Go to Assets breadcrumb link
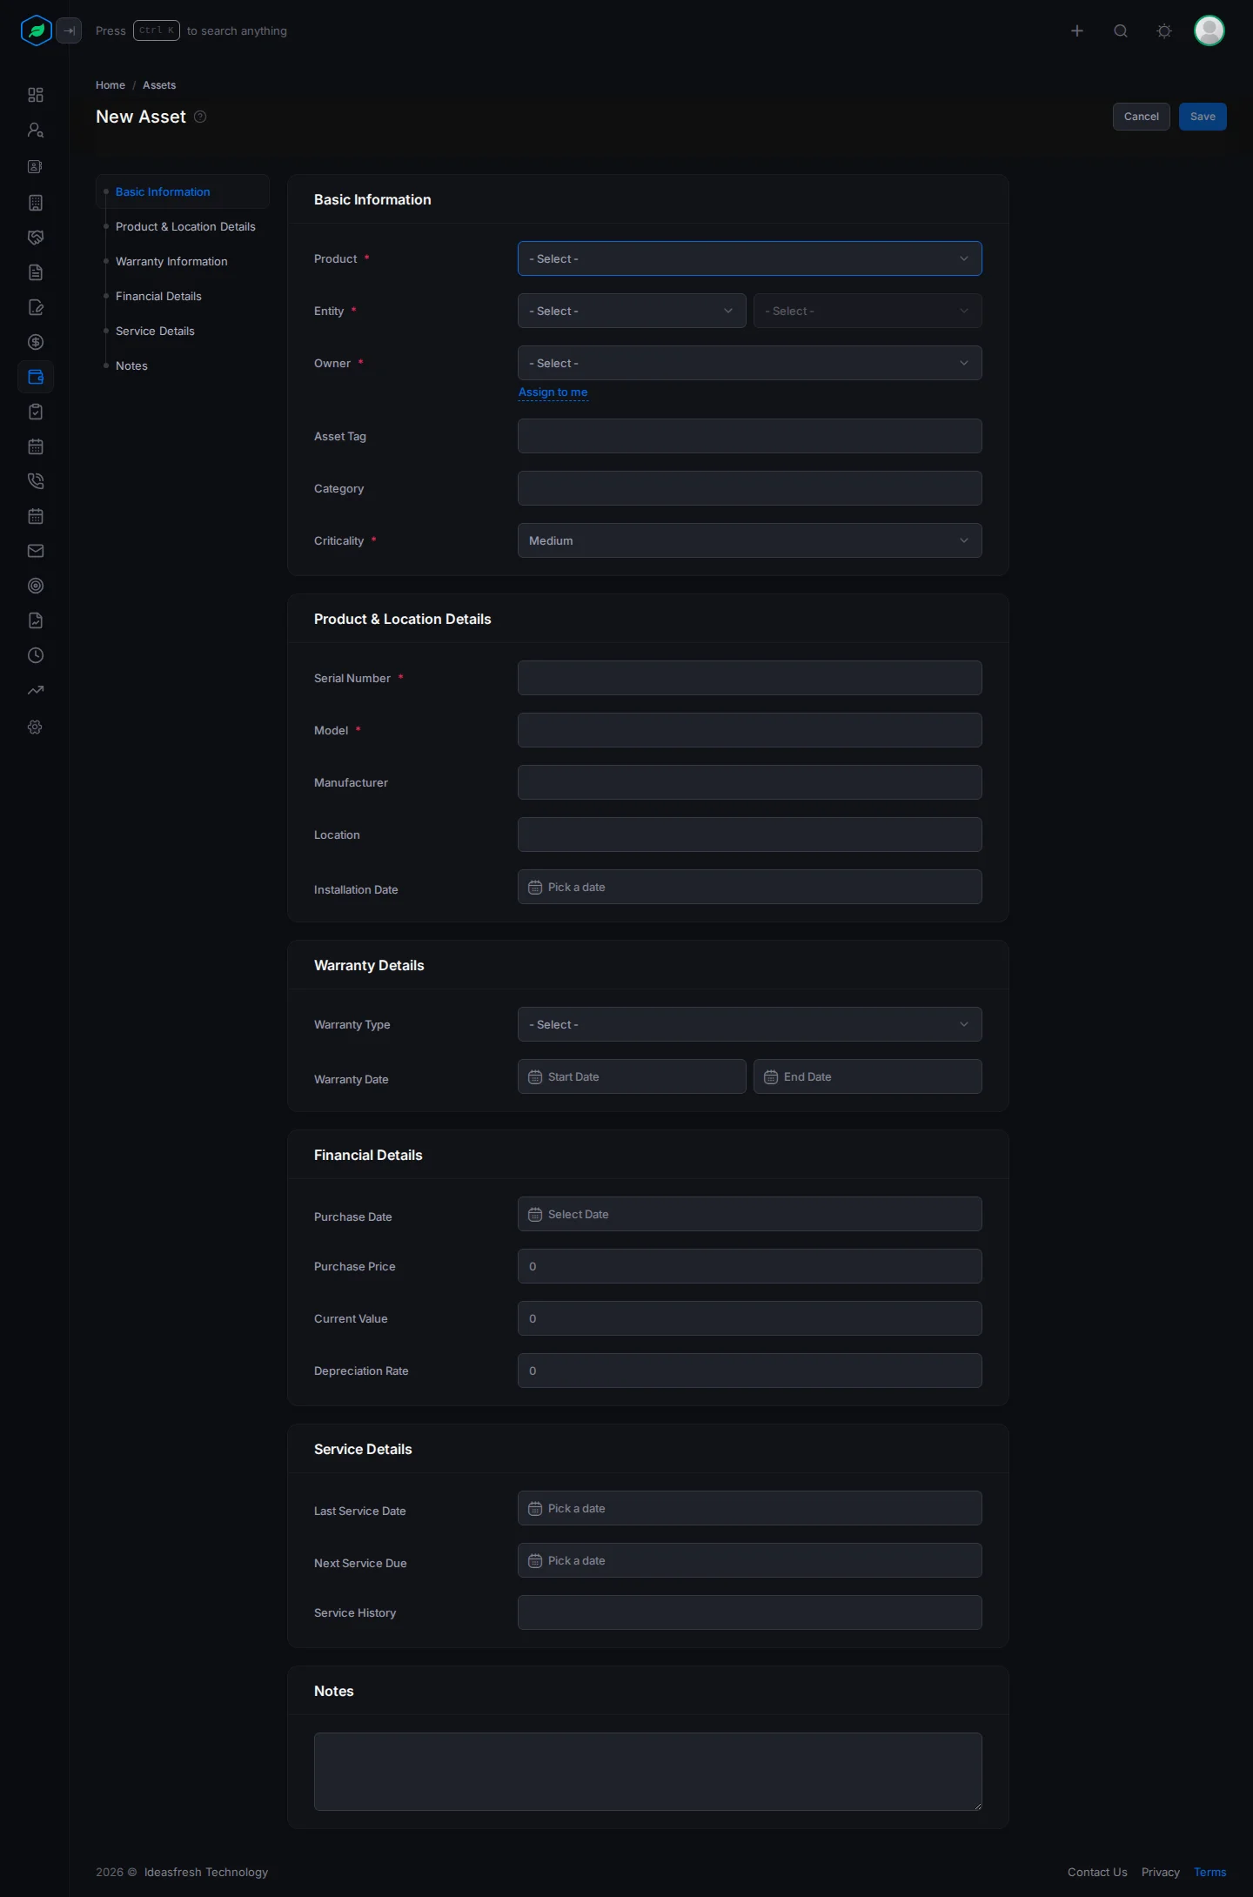1253x1897 pixels. click(x=159, y=85)
